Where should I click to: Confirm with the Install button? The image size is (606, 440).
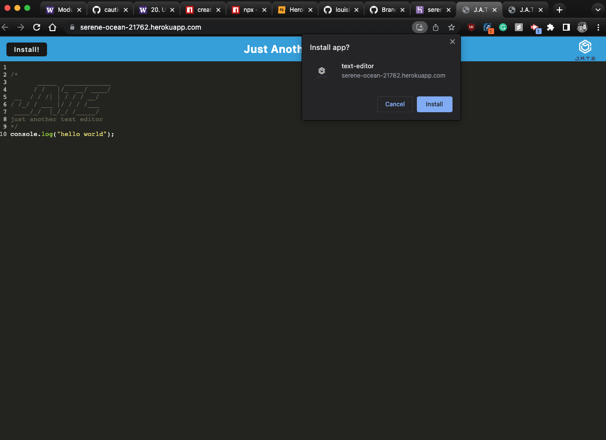click(434, 104)
